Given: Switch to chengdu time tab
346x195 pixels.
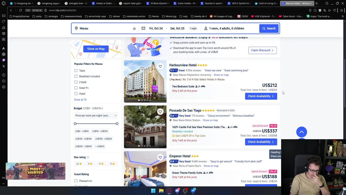Looking at the screenshot, I should (76, 3).
